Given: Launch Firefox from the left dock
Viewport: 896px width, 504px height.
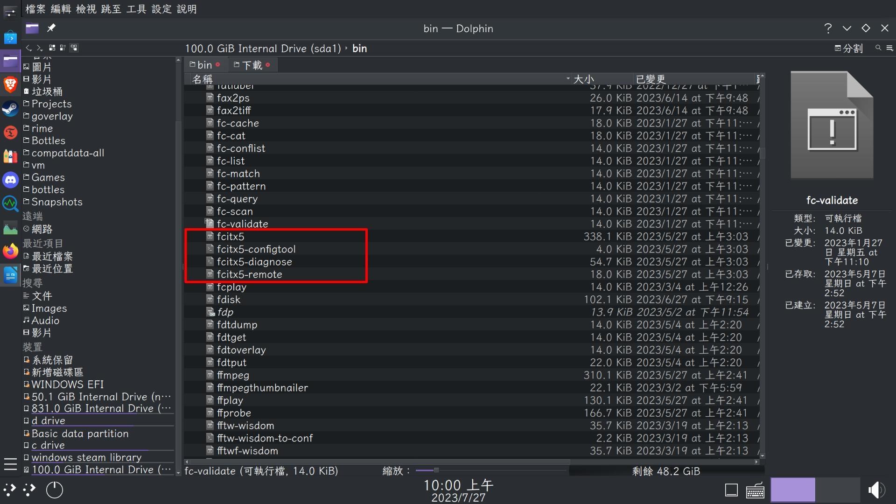Looking at the screenshot, I should click(10, 251).
